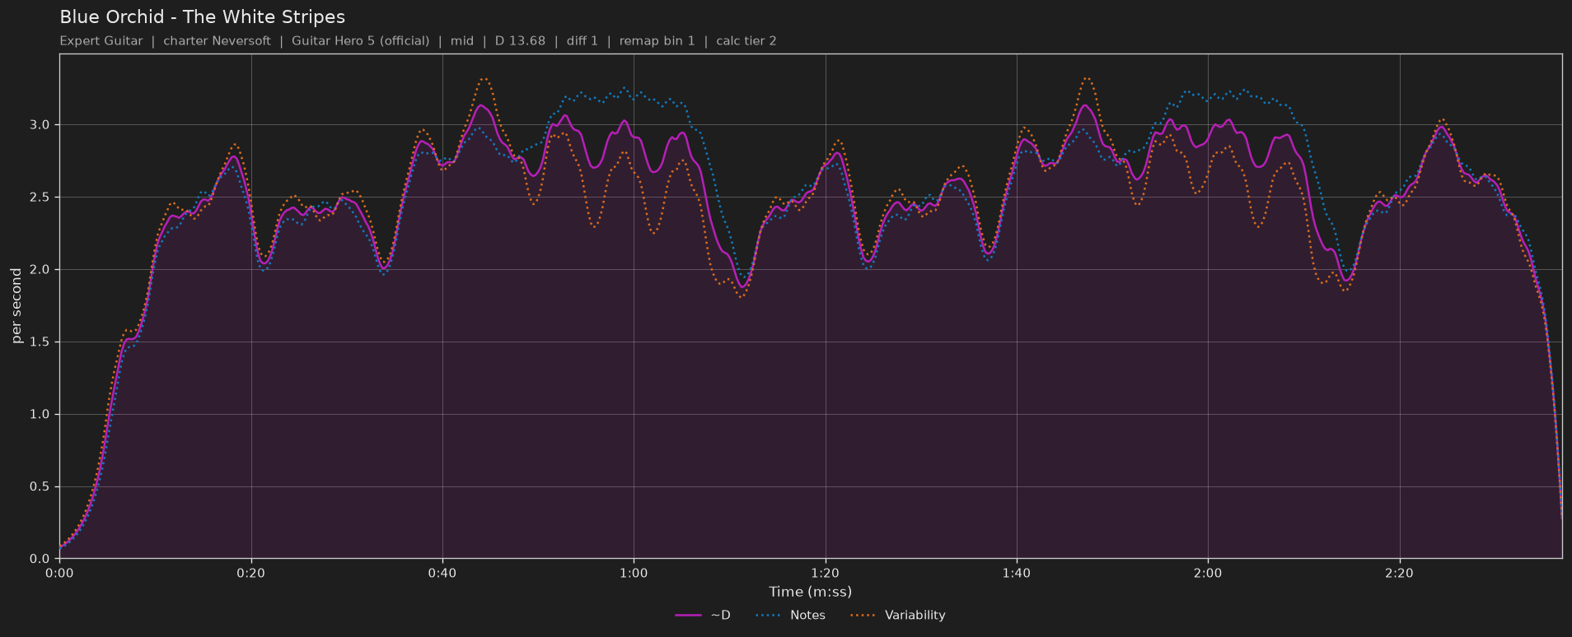This screenshot has width=1572, height=637.
Task: Click the 2.0 y-axis tick label
Action: tap(40, 270)
